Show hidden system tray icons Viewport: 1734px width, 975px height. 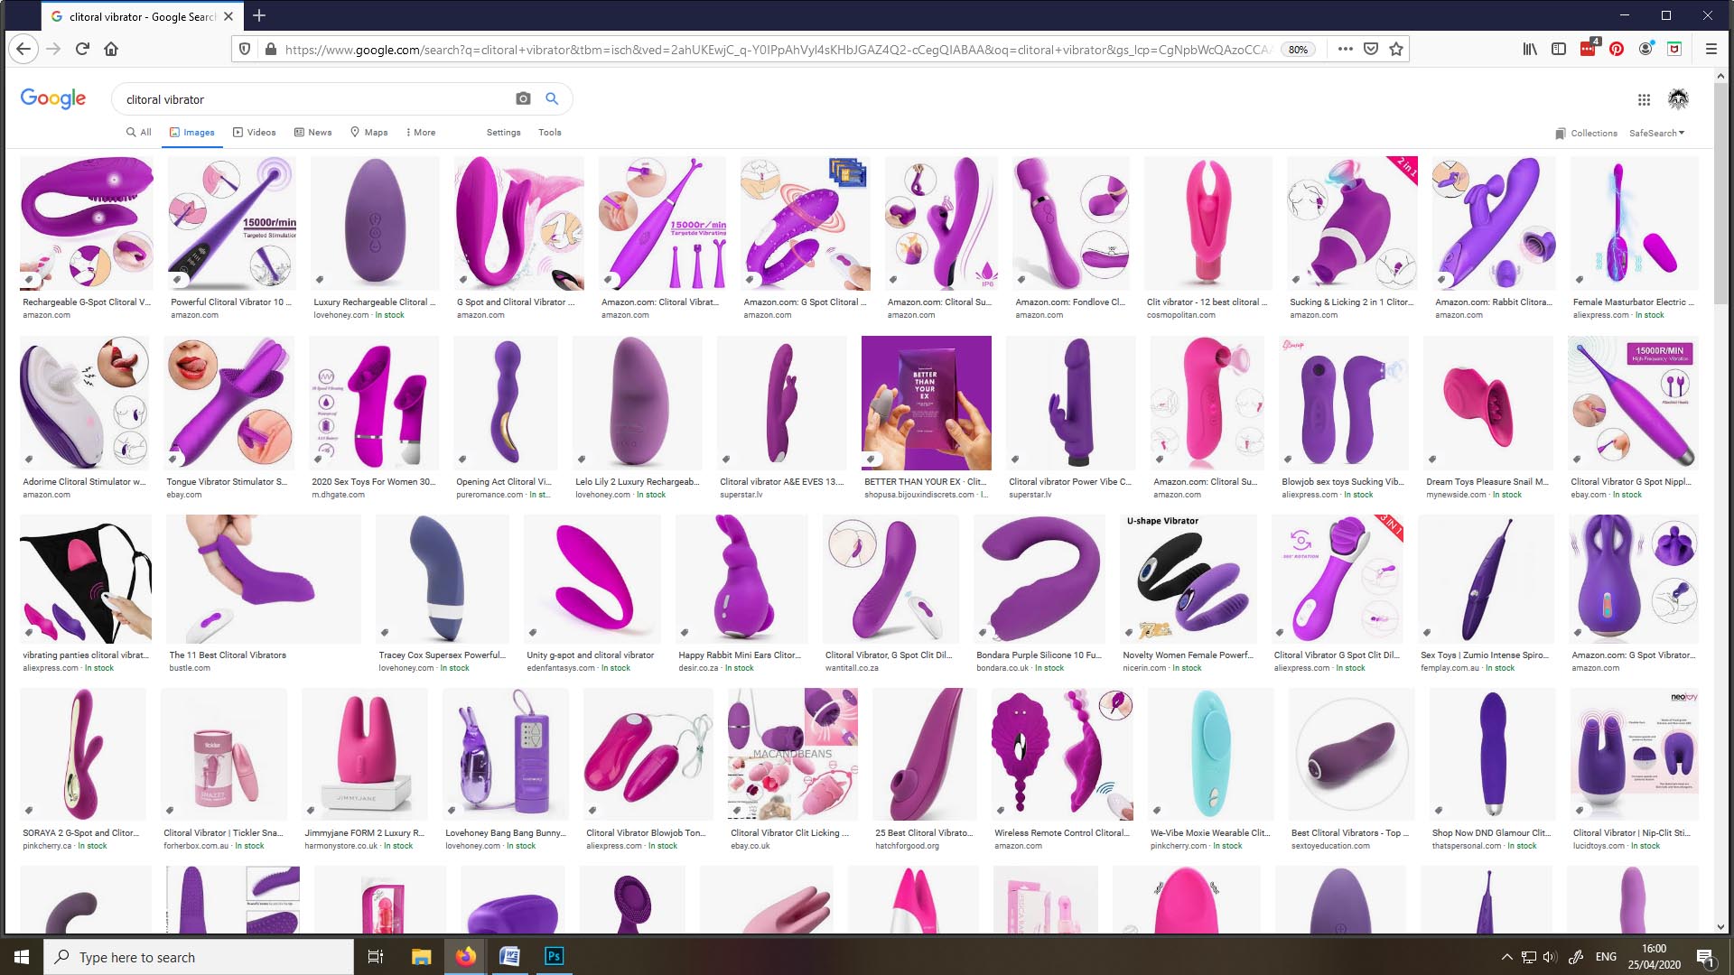click(x=1506, y=957)
